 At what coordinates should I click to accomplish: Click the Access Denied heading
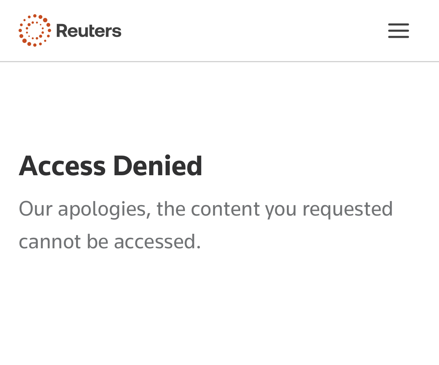point(110,166)
